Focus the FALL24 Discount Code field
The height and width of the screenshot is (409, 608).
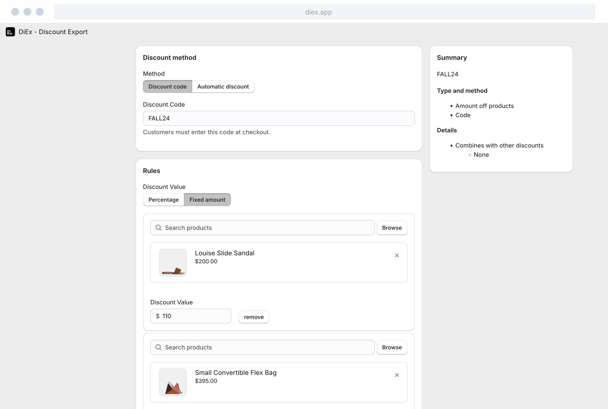coord(279,118)
